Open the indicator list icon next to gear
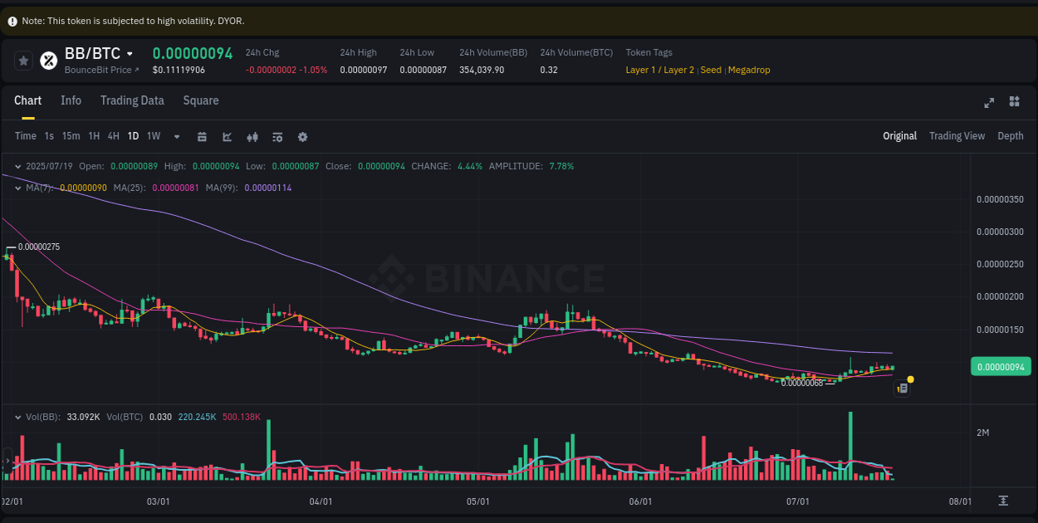This screenshot has width=1038, height=523. [277, 136]
